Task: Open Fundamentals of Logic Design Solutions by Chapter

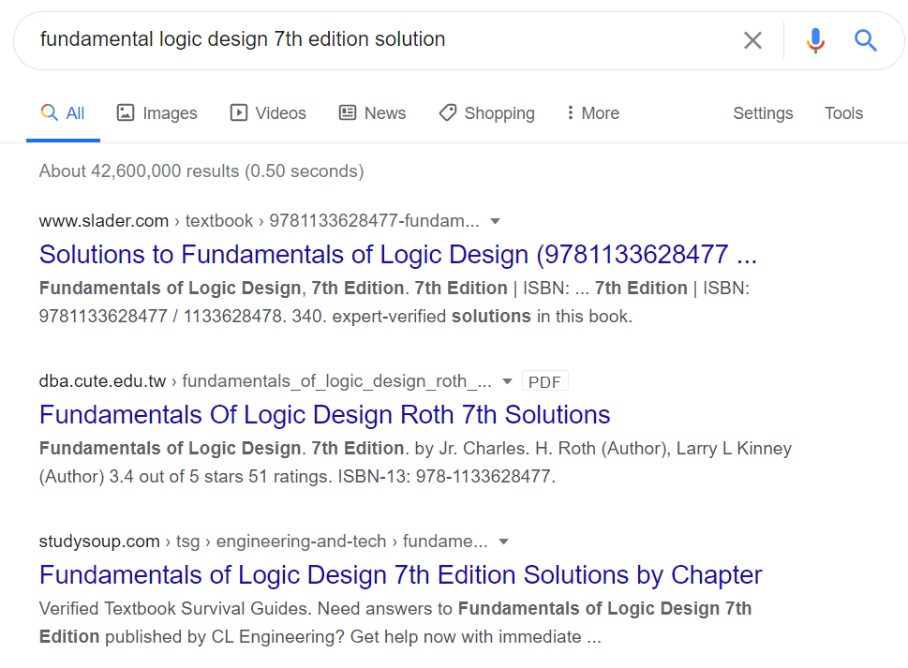Action: click(401, 575)
